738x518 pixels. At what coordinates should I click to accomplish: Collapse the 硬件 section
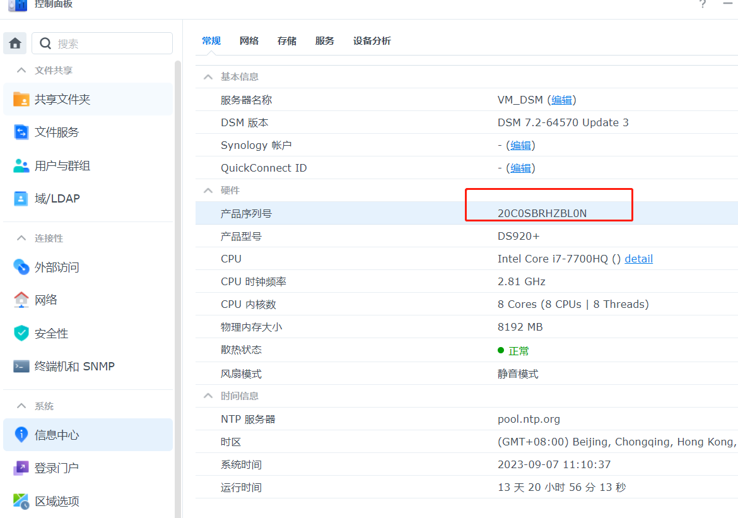[x=208, y=191]
